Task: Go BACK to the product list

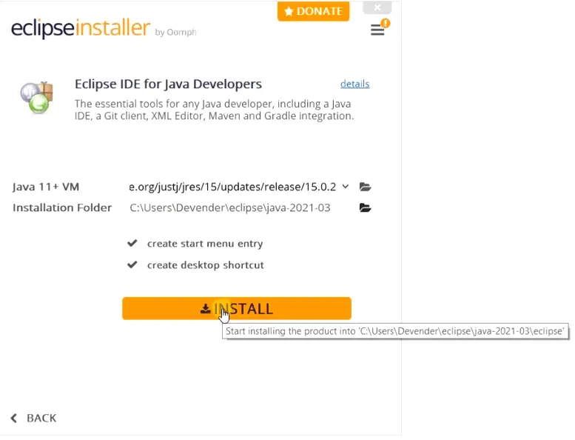Action: (x=34, y=418)
